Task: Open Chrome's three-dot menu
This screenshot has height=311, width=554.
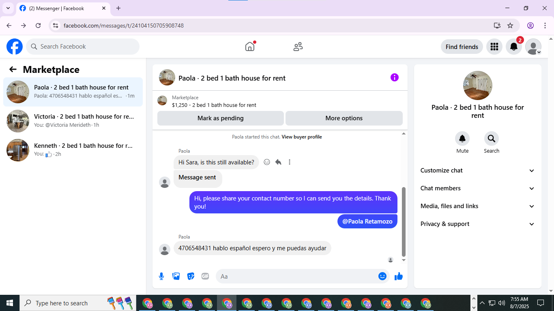Action: click(x=544, y=26)
